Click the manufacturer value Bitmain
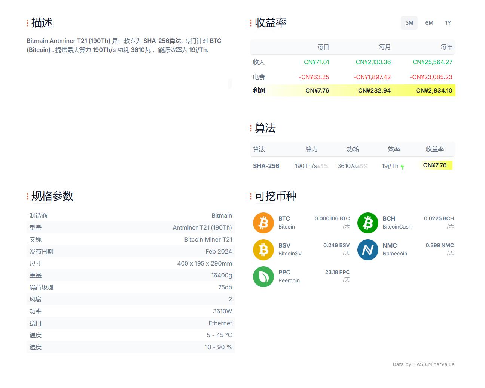 tap(222, 215)
